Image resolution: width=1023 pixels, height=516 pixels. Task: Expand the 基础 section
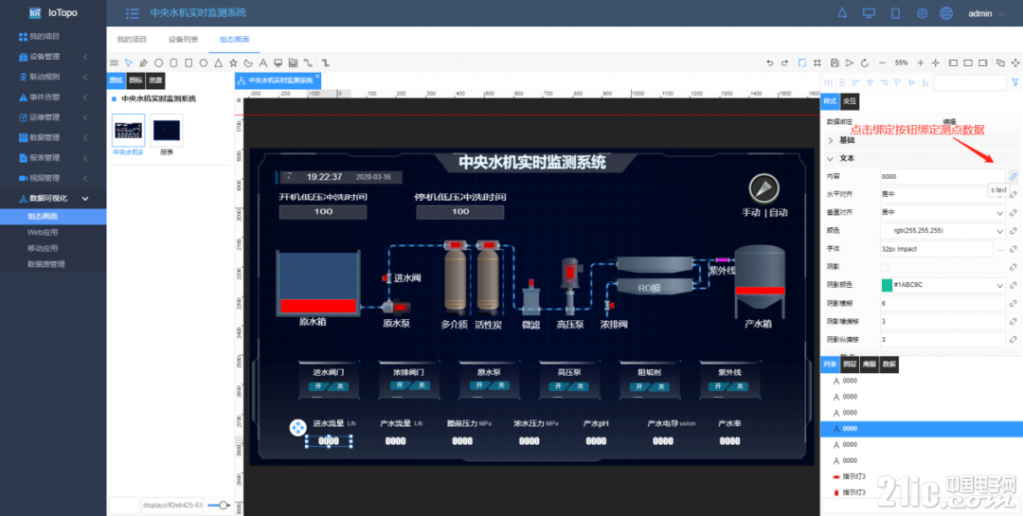click(x=920, y=140)
